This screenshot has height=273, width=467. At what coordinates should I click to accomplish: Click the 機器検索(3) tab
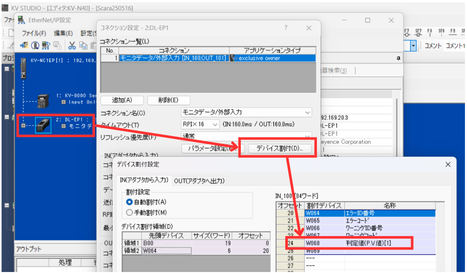click(x=334, y=70)
